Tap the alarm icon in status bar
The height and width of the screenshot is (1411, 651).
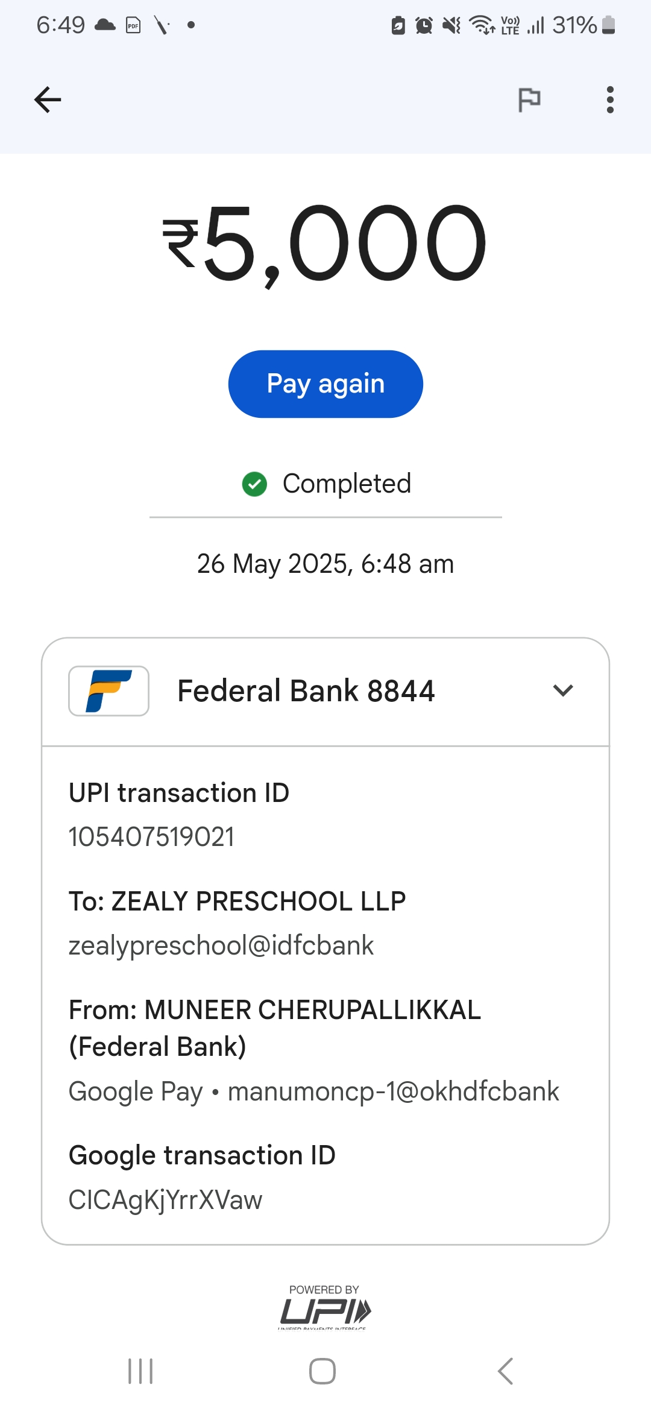pyautogui.click(x=424, y=25)
